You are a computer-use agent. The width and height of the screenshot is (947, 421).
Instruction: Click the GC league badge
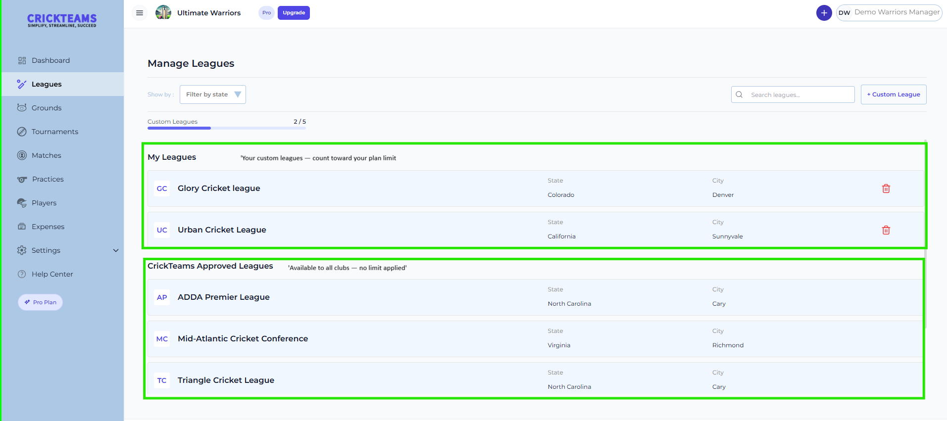click(162, 188)
